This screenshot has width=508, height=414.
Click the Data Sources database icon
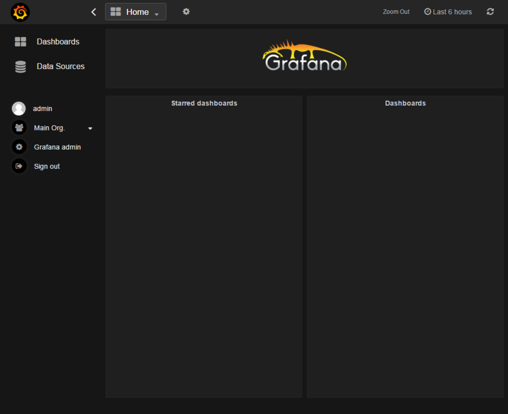click(20, 66)
